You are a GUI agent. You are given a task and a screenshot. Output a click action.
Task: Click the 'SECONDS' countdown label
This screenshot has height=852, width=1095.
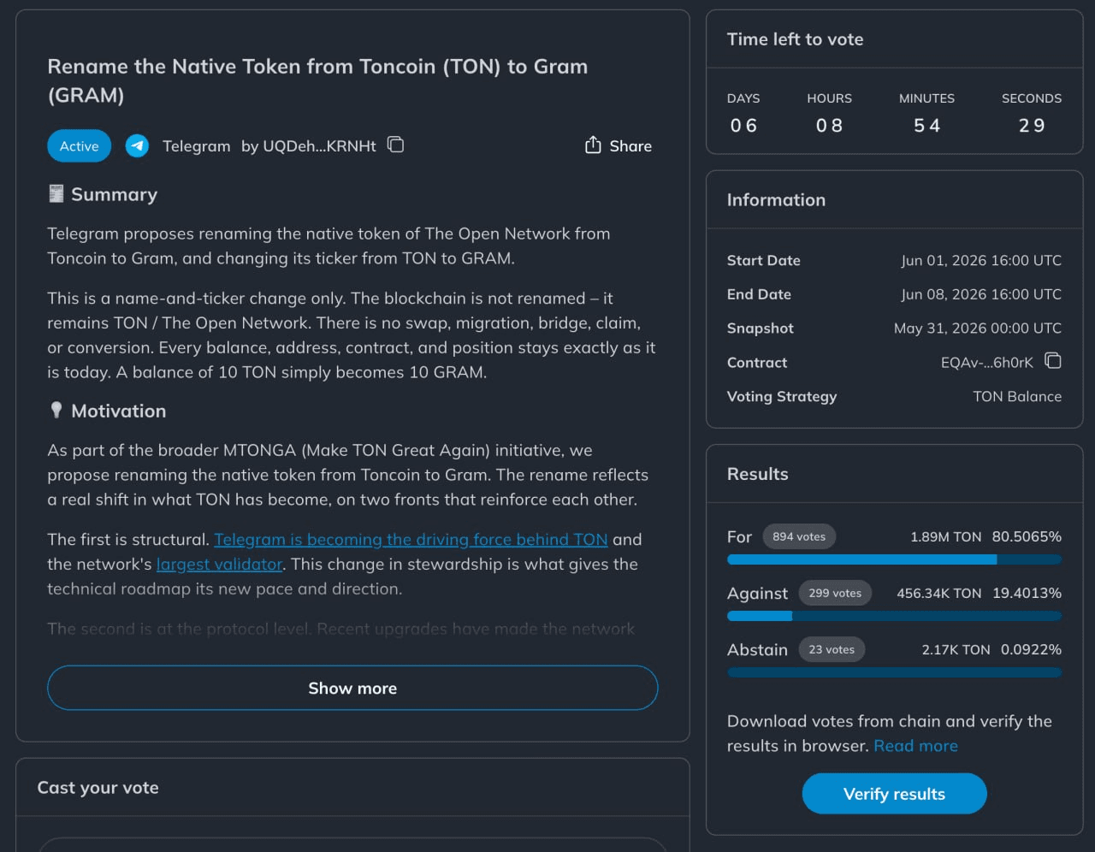point(1032,98)
